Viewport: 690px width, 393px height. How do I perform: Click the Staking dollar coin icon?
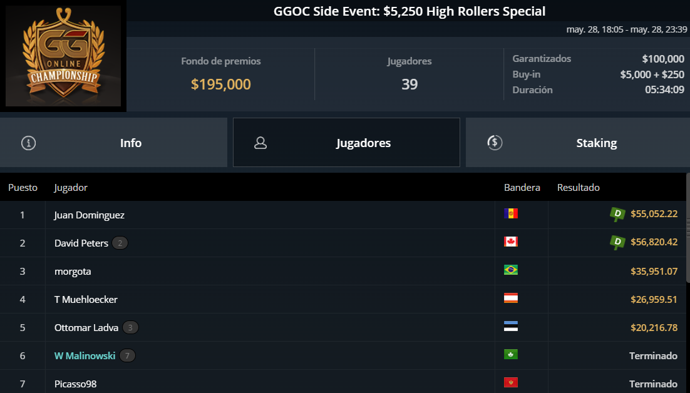(x=495, y=143)
